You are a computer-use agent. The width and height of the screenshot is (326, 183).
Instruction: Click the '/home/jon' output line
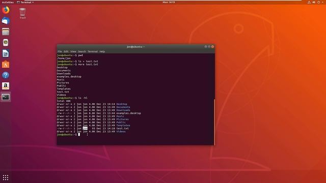(x=64, y=58)
